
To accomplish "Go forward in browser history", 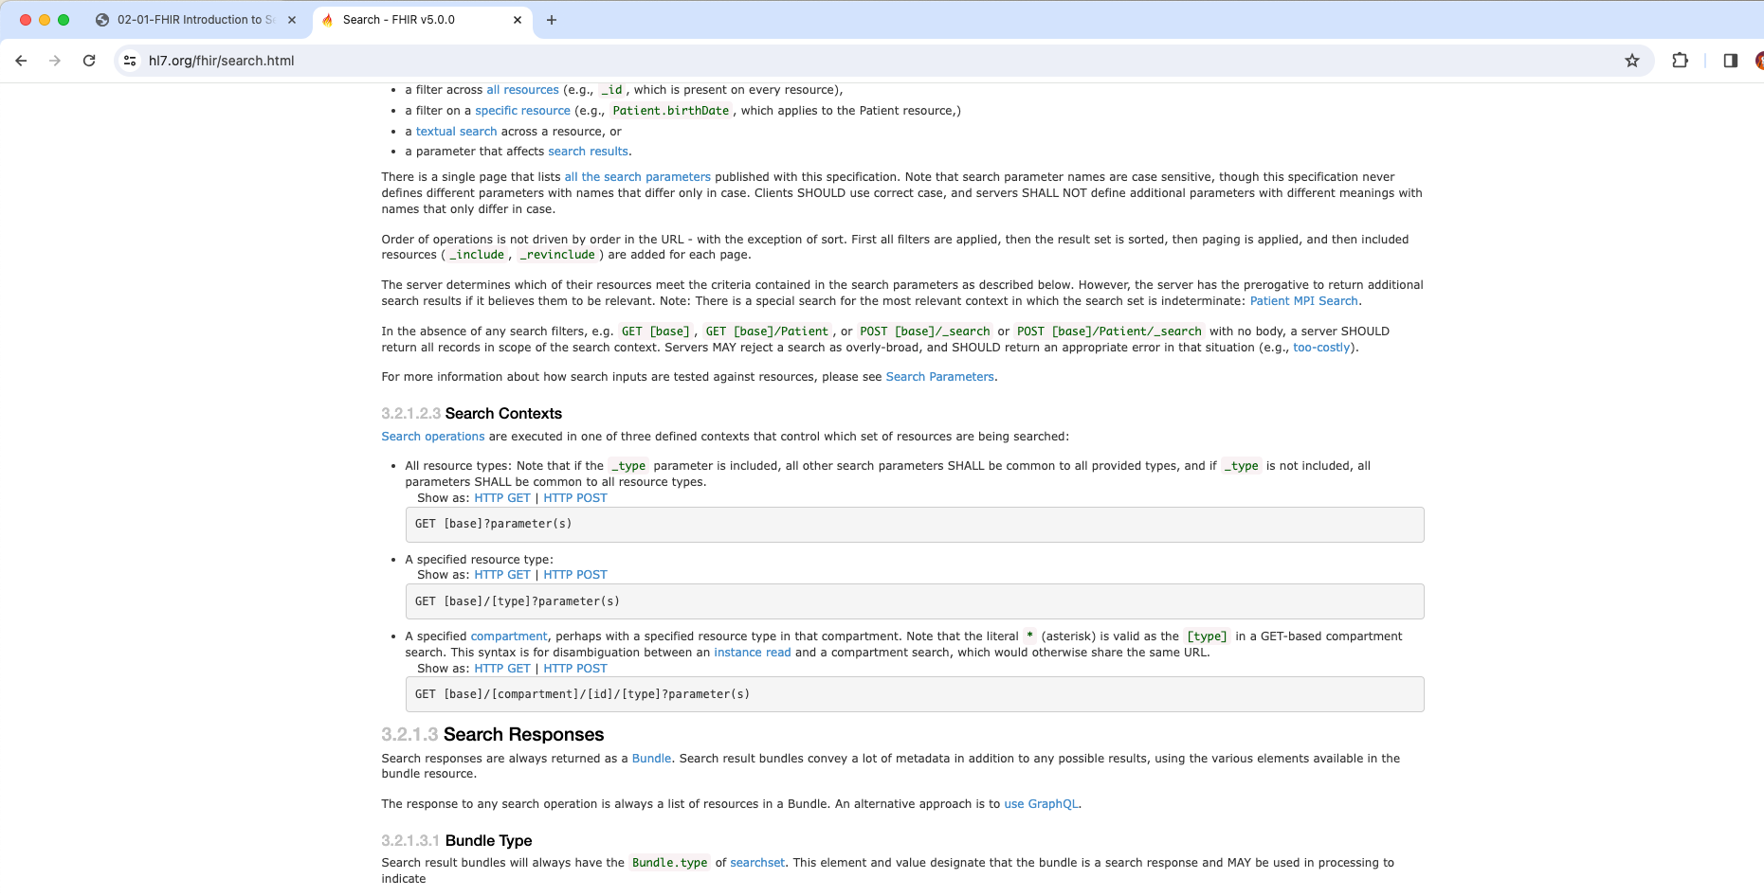I will click(55, 61).
